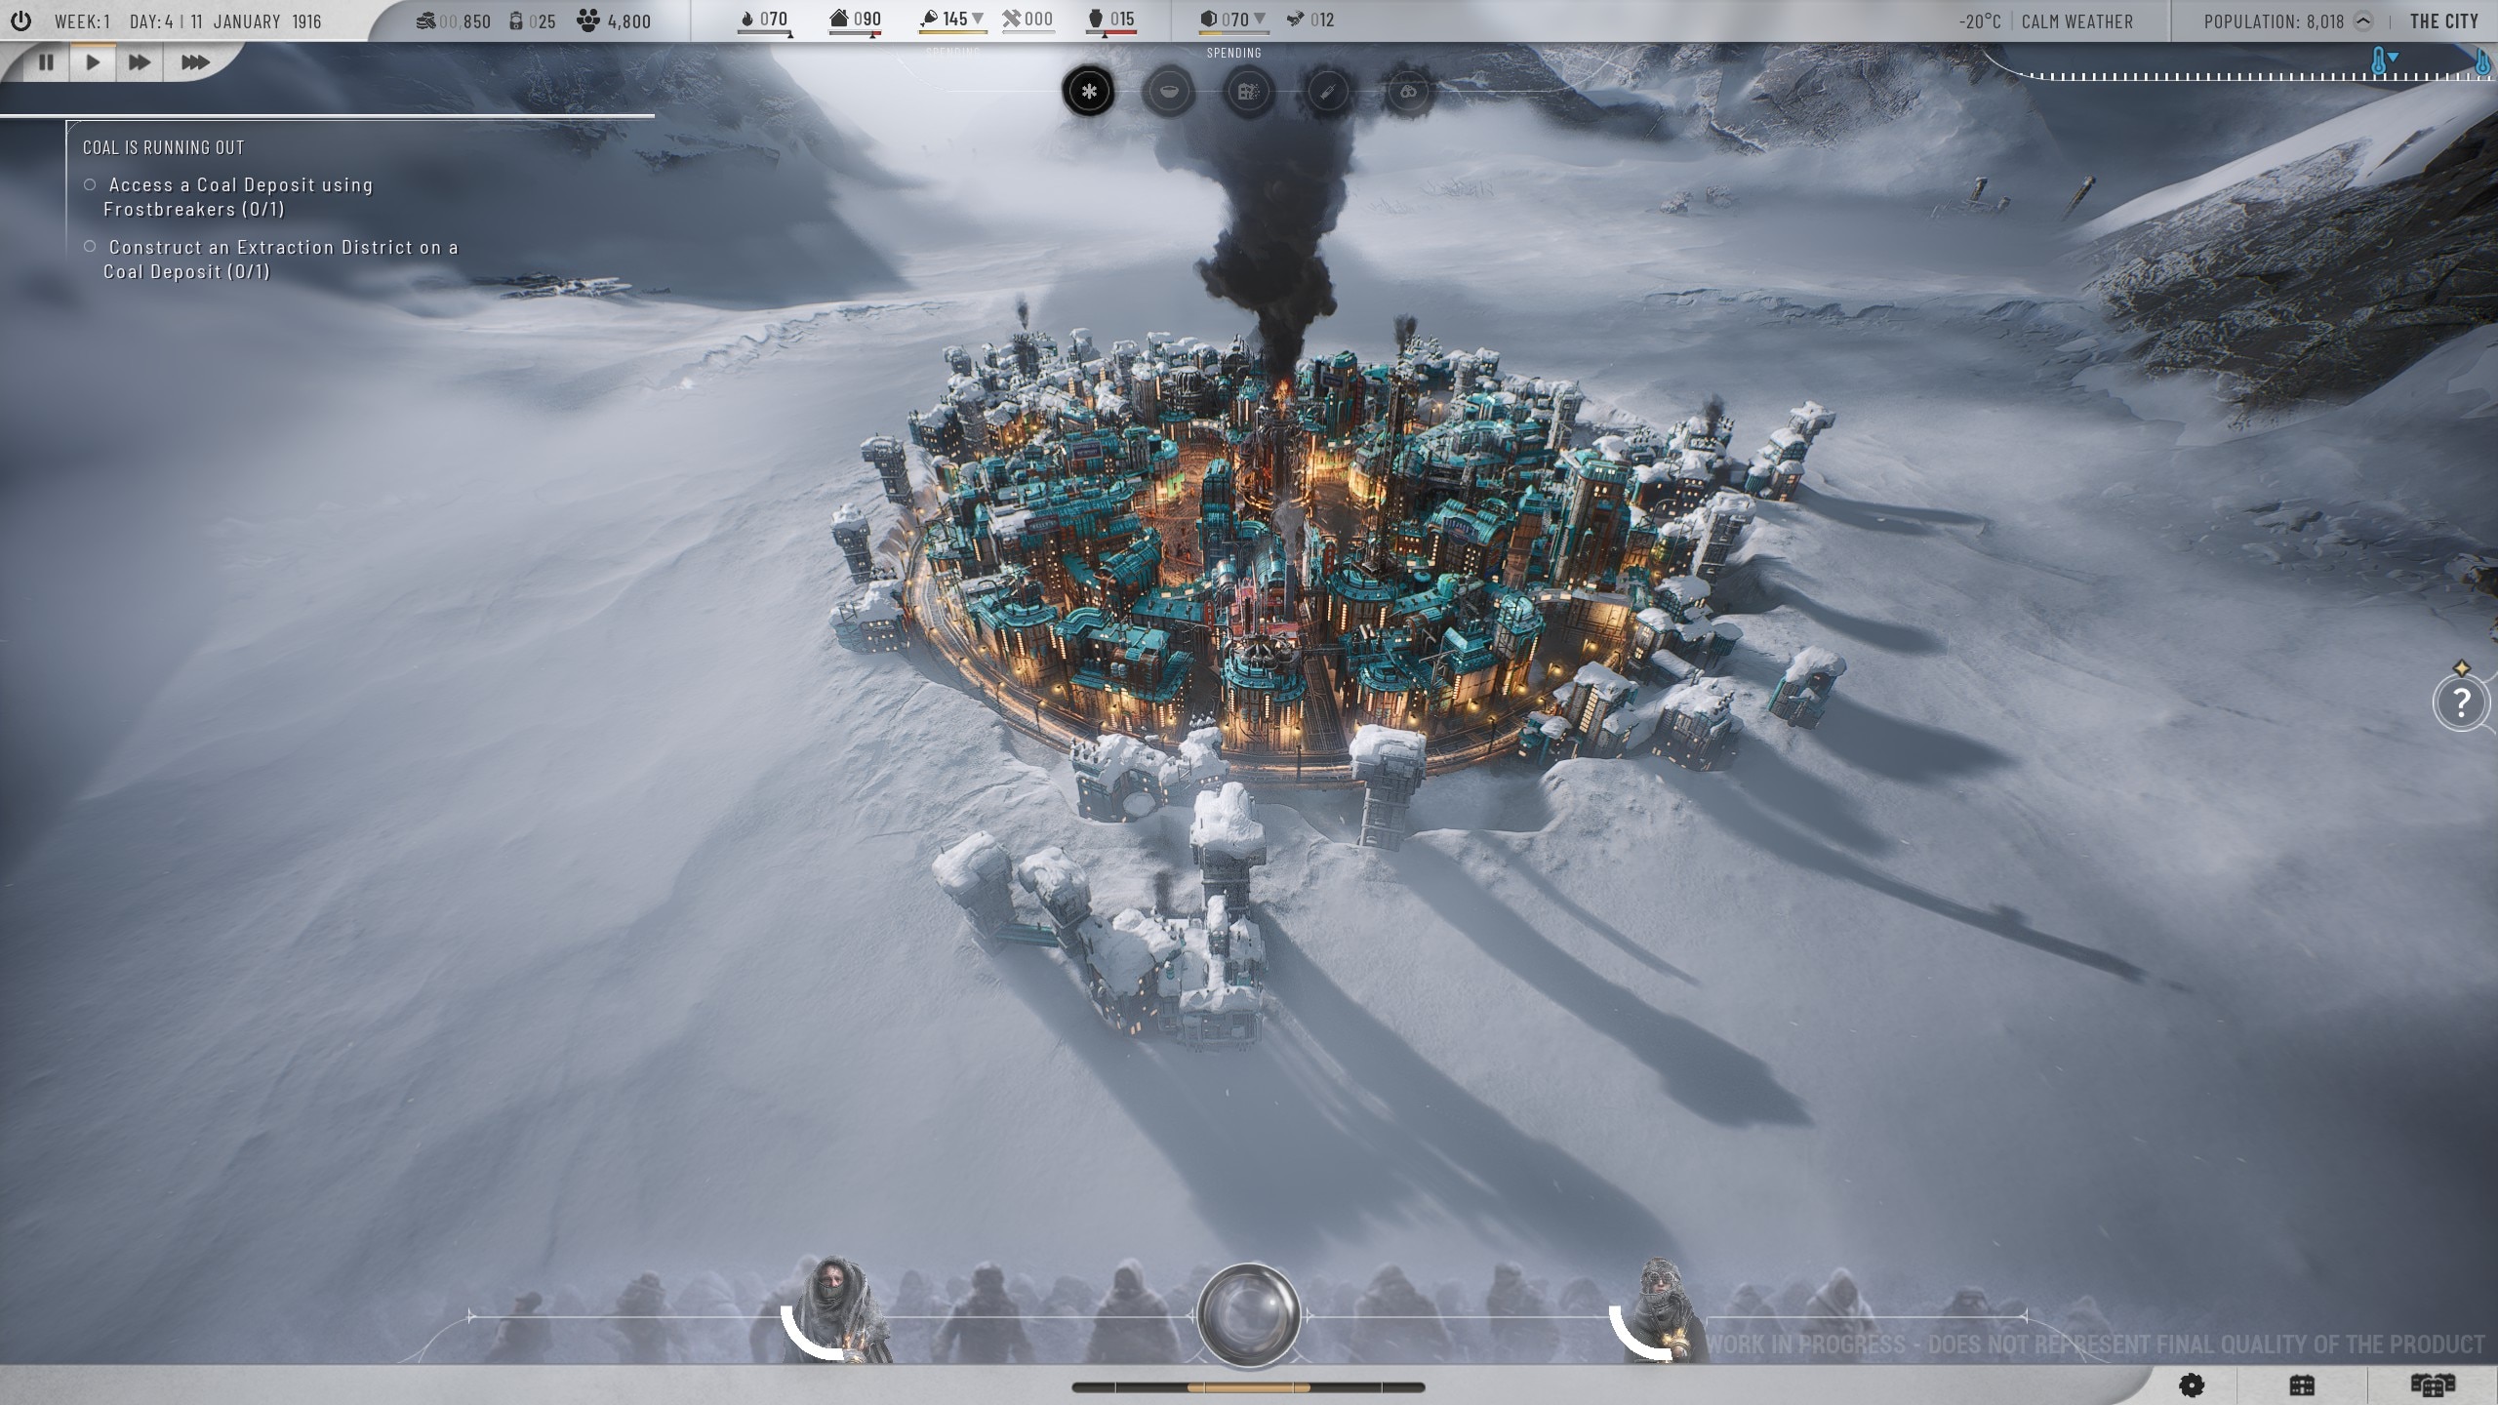
Task: Toggle the Extraction District objective checkbox
Action: 89,247
